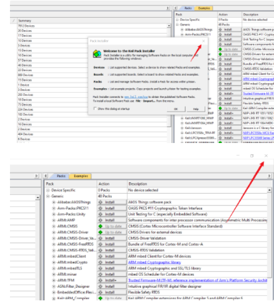
Task: Collapse Device Specific node in bottom screenshot
Action: click(48, 190)
